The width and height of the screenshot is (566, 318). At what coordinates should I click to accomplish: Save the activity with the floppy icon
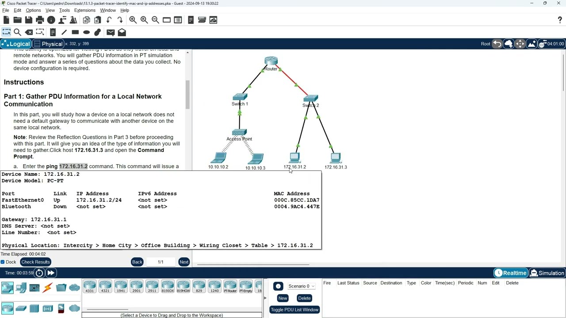click(x=29, y=20)
